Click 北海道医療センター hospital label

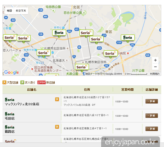click(48, 71)
